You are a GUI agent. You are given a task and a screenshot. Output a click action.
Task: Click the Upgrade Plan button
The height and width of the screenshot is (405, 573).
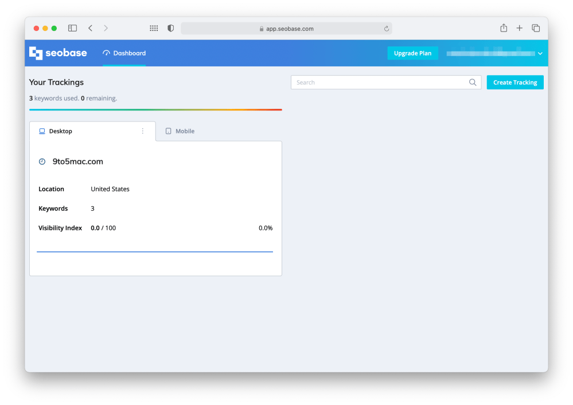(412, 53)
